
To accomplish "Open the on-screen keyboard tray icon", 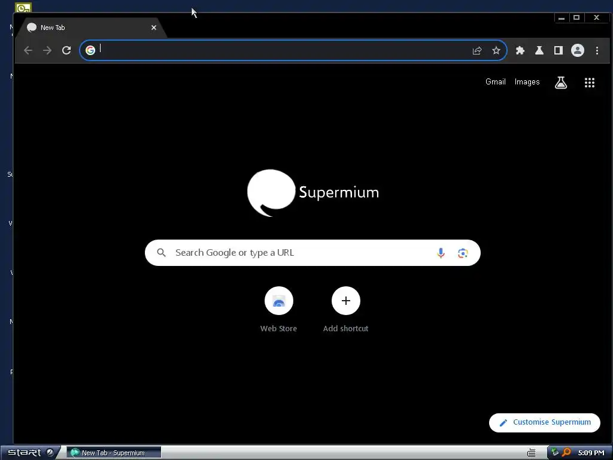I will click(532, 453).
